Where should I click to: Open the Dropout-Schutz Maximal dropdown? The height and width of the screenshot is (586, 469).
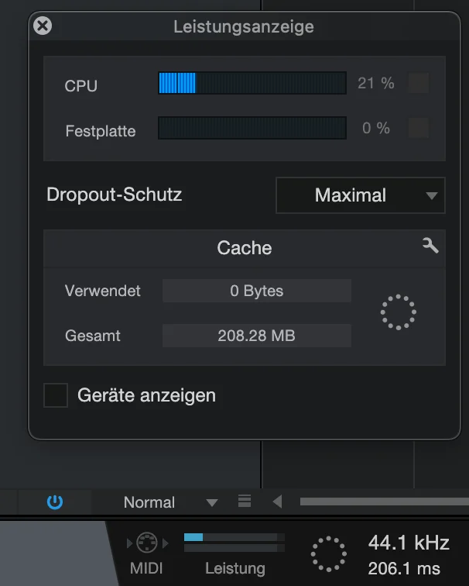click(361, 195)
